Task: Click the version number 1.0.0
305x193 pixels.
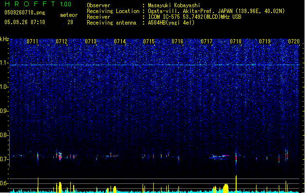Action: 66,4
